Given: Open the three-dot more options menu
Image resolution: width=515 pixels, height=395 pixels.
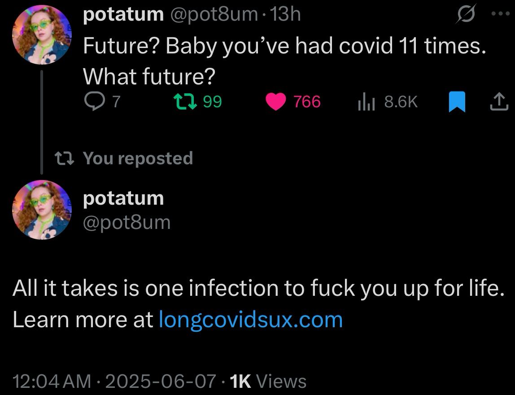Looking at the screenshot, I should tap(500, 14).
